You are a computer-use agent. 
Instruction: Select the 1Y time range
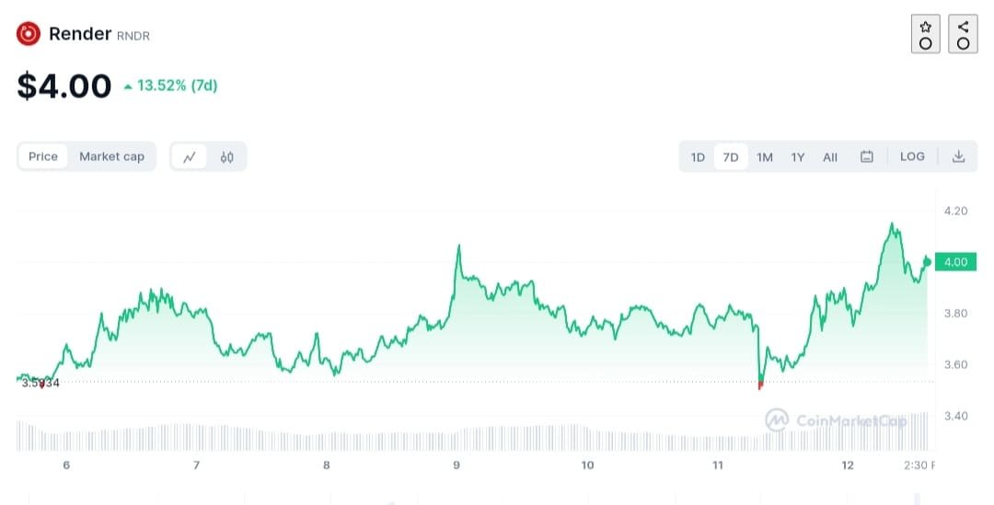point(798,157)
